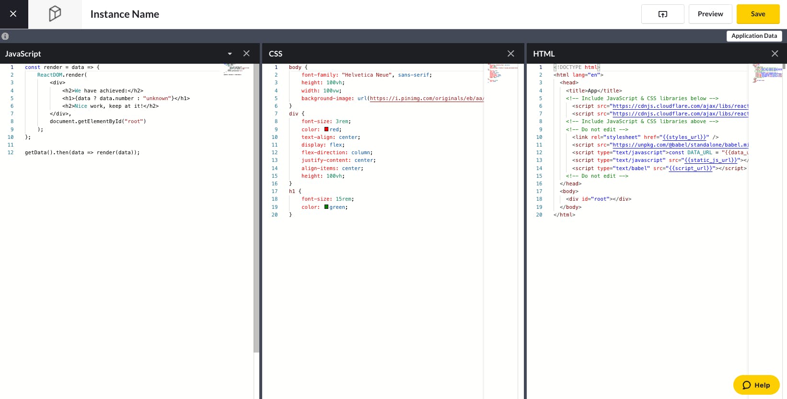787x399 pixels.
Task: Click the 'libraries above' HTML comment
Action: (642, 121)
